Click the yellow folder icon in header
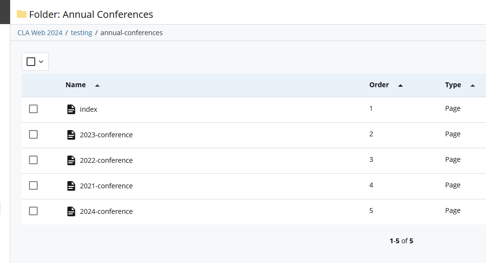Image resolution: width=486 pixels, height=263 pixels. 22,14
